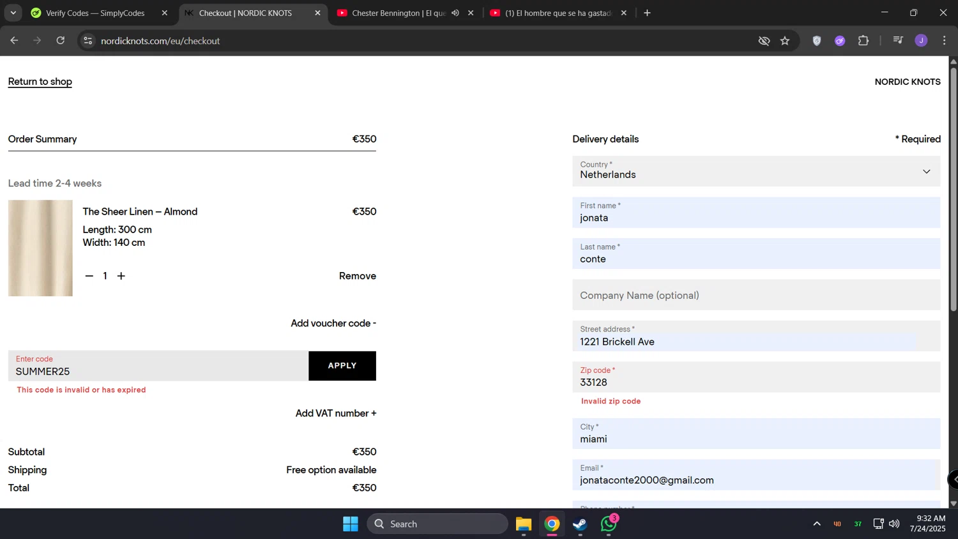Click the page vertical scrollbar
This screenshot has width=958, height=539.
click(x=953, y=190)
